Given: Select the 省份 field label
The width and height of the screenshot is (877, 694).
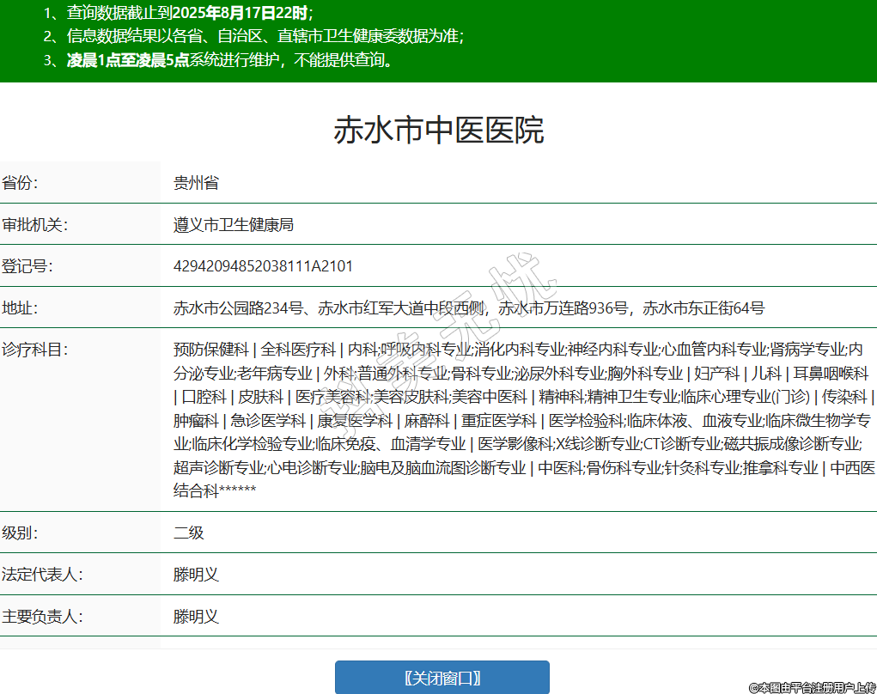Looking at the screenshot, I should pos(21,183).
